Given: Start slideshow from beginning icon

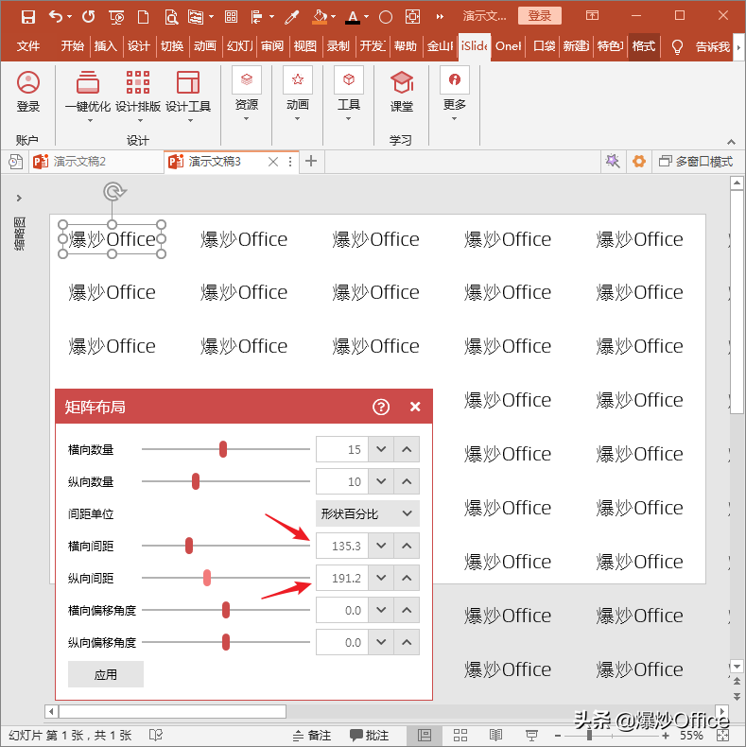Looking at the screenshot, I should pyautogui.click(x=116, y=18).
